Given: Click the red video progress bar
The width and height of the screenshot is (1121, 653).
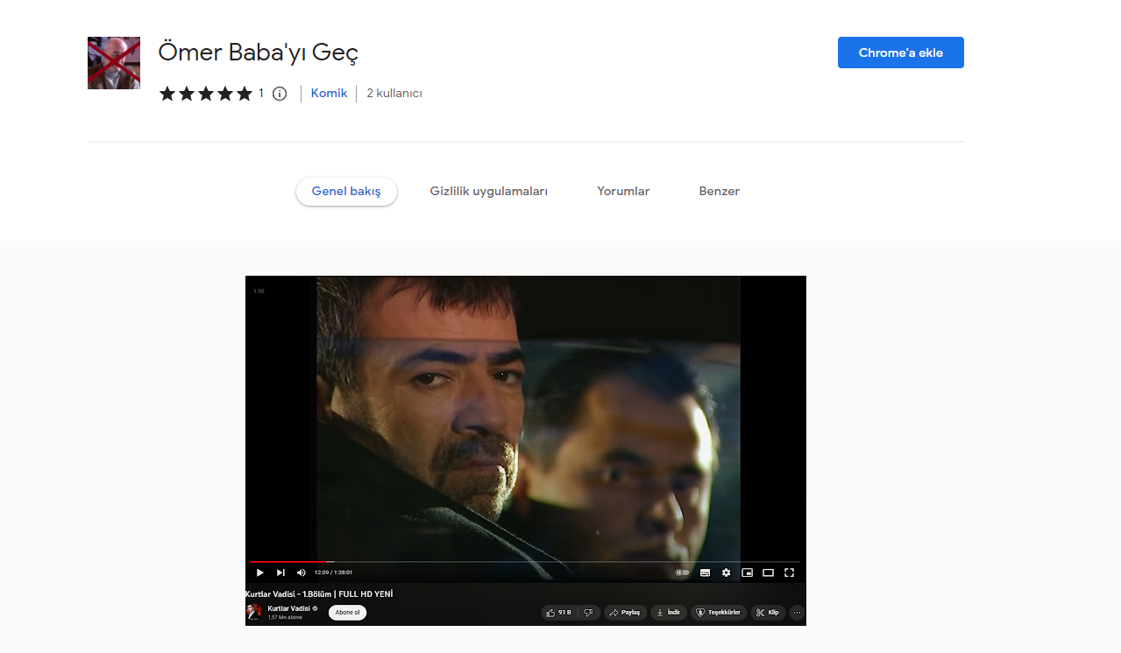Looking at the screenshot, I should [289, 562].
